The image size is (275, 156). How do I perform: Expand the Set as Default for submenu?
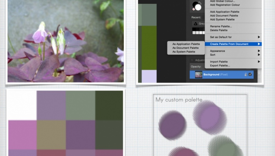tap(233, 37)
